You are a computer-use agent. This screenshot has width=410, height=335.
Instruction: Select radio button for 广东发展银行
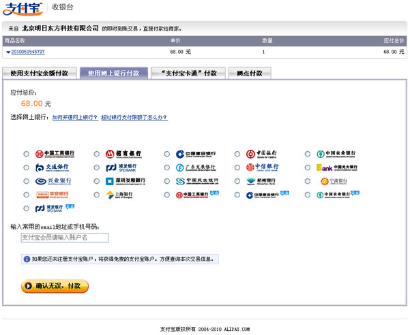(x=167, y=167)
